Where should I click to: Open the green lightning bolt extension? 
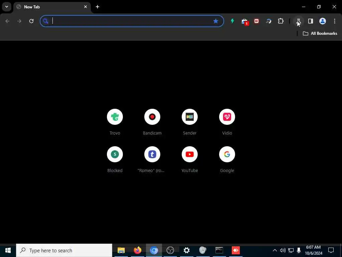click(x=232, y=21)
